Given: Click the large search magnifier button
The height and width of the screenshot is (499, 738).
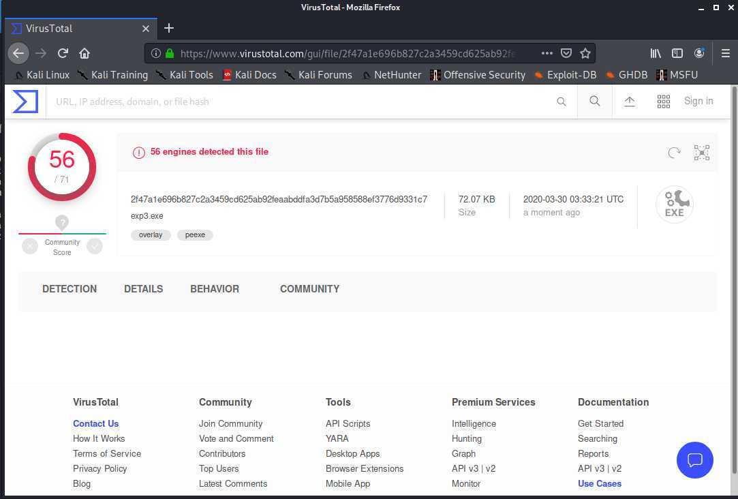Looking at the screenshot, I should 594,101.
